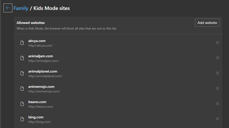The height and width of the screenshot is (128, 229).
Task: Click the animalplanet.com page icon
Action: (22, 73)
